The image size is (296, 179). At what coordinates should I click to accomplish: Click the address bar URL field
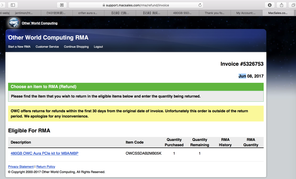[x=136, y=5]
